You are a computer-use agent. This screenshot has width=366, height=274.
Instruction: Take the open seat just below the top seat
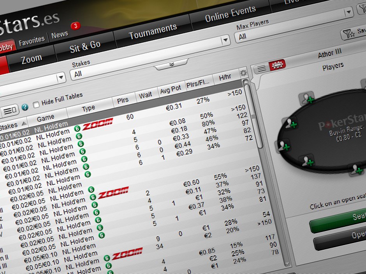pos(291,123)
